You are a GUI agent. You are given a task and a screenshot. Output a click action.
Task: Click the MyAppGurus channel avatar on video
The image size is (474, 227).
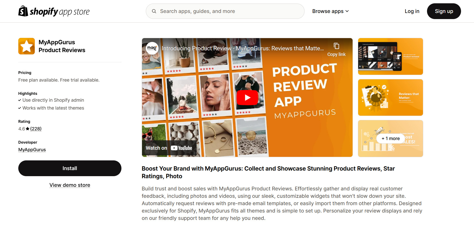(152, 48)
